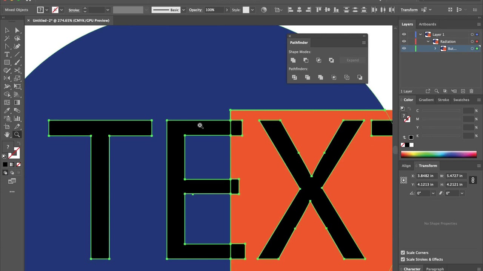483x271 pixels.
Task: Click Locate Object magnifier in Layers panel
Action: click(x=437, y=91)
